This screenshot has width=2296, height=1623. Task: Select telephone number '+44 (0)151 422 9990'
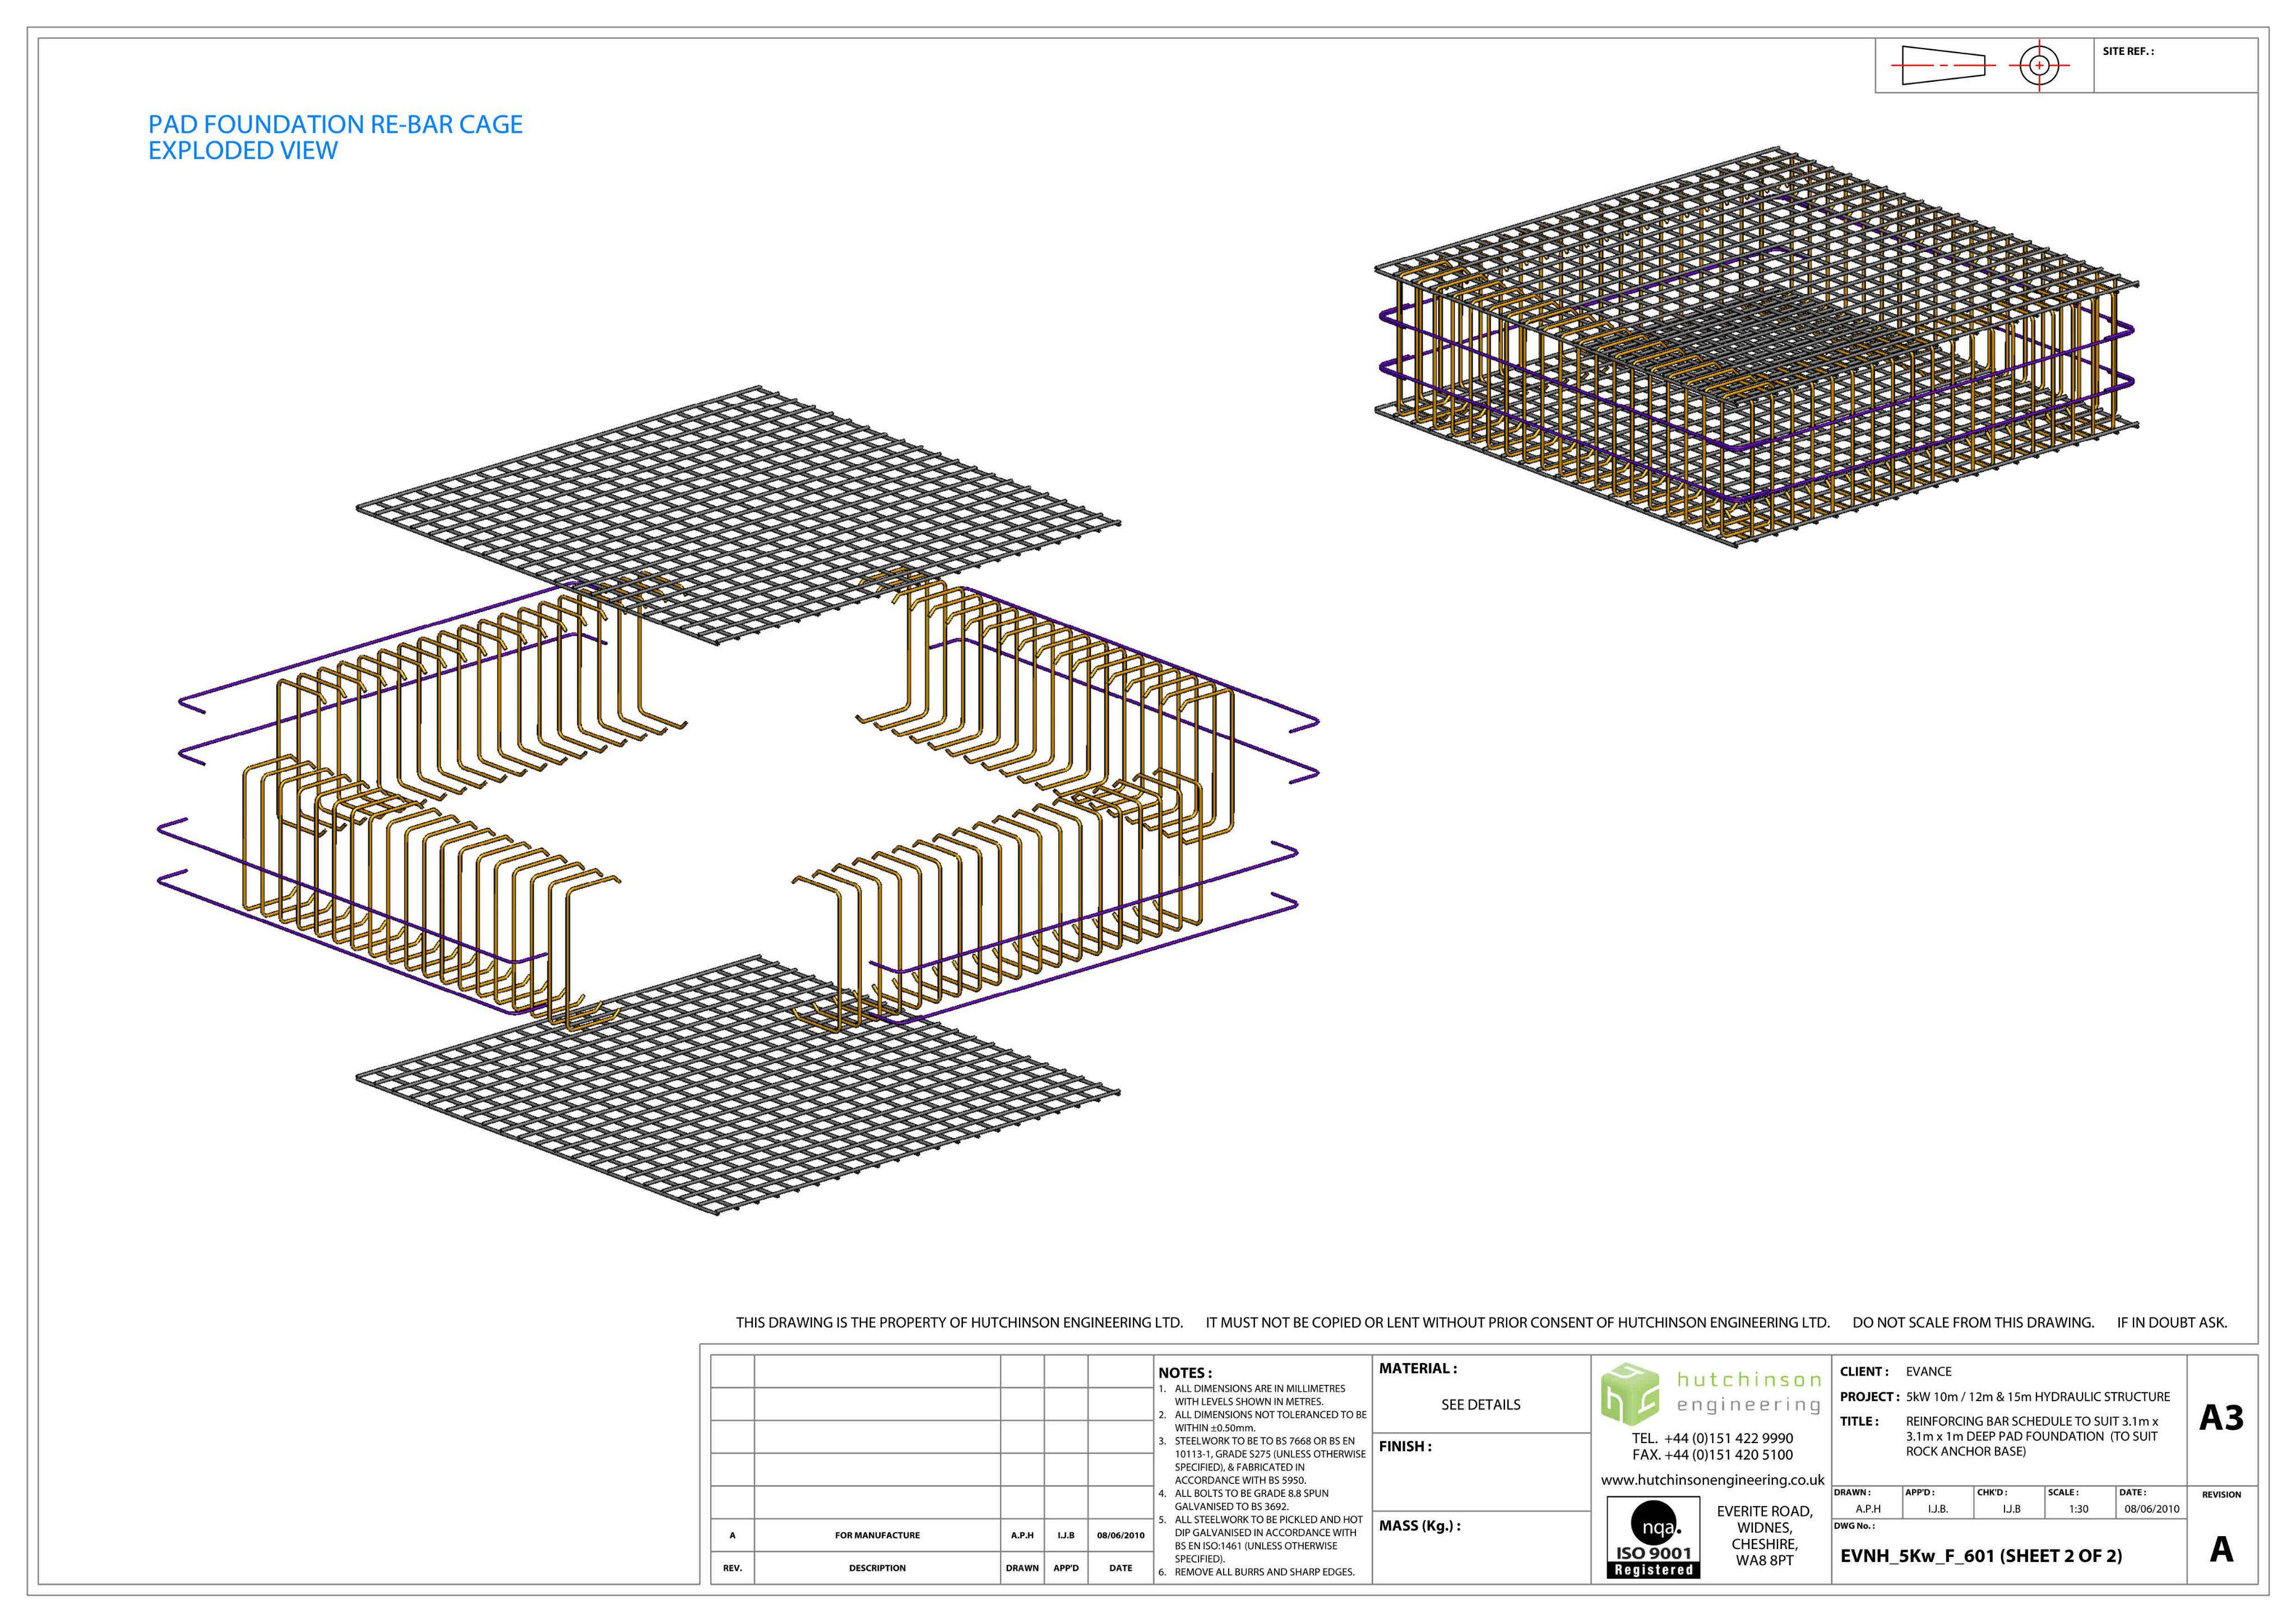pyautogui.click(x=1728, y=1438)
